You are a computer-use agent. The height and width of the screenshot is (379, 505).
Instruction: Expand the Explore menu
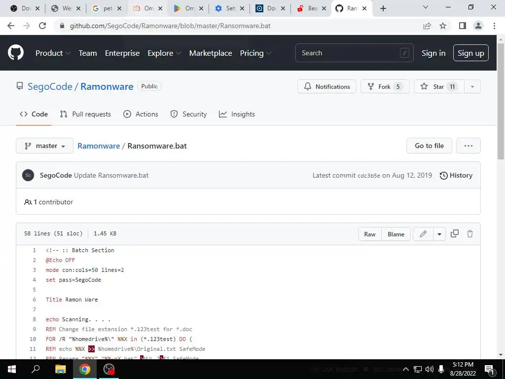click(x=164, y=53)
